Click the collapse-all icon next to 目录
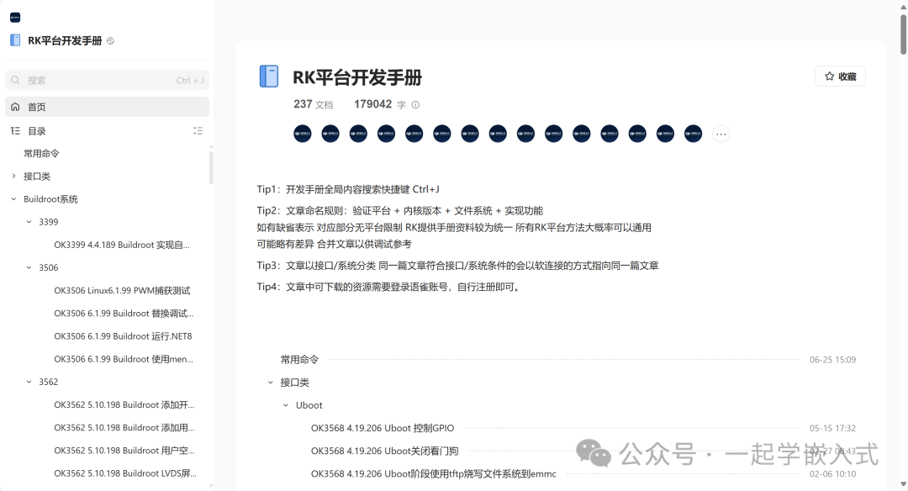 [x=198, y=131]
